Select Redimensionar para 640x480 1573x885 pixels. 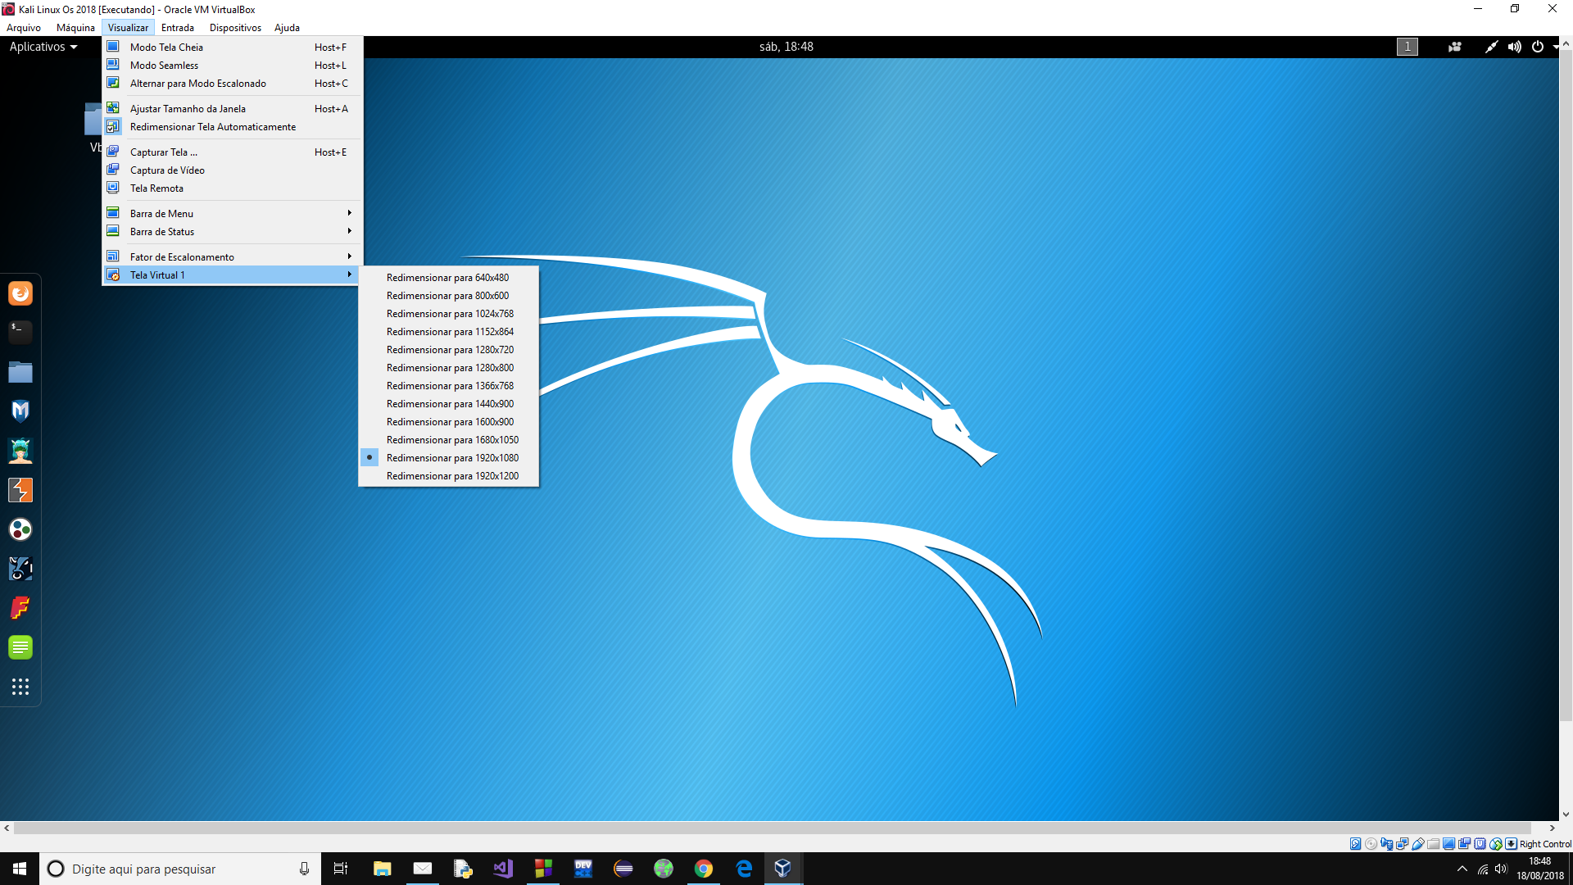pos(448,278)
